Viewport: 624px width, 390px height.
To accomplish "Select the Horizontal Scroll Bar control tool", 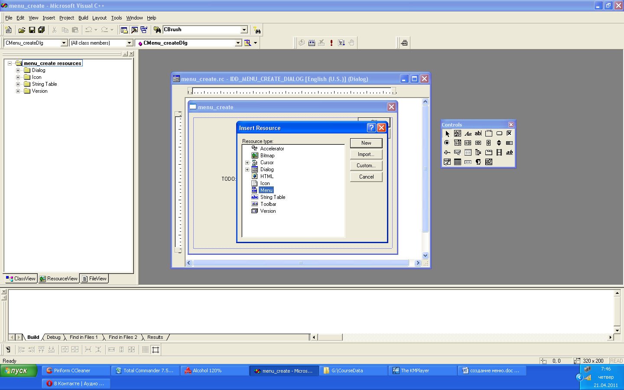I will 478,143.
